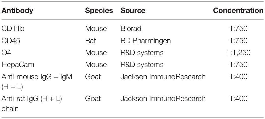Click the 1:1,250 concentration value
The image size is (265, 119).
[x=238, y=53]
